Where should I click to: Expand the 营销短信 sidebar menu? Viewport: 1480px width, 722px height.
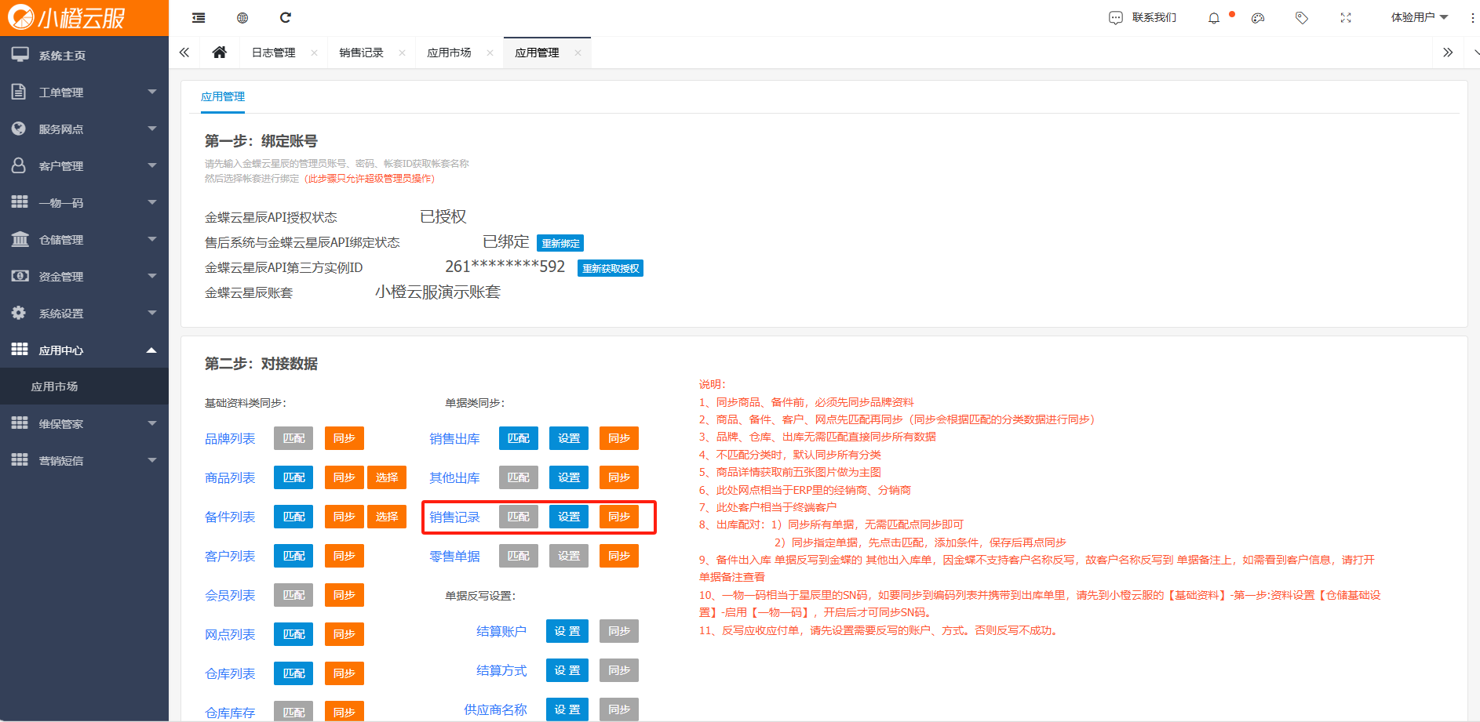pos(84,460)
